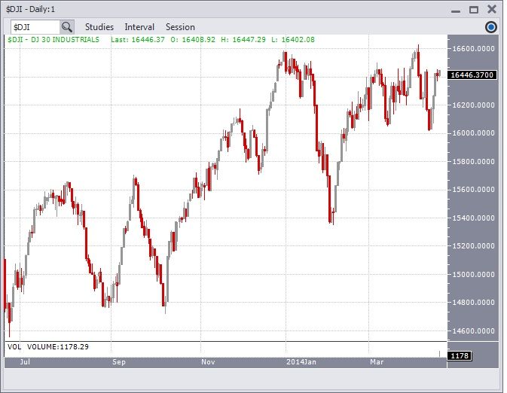Click the Last: 16446.37 quote value

click(x=138, y=40)
